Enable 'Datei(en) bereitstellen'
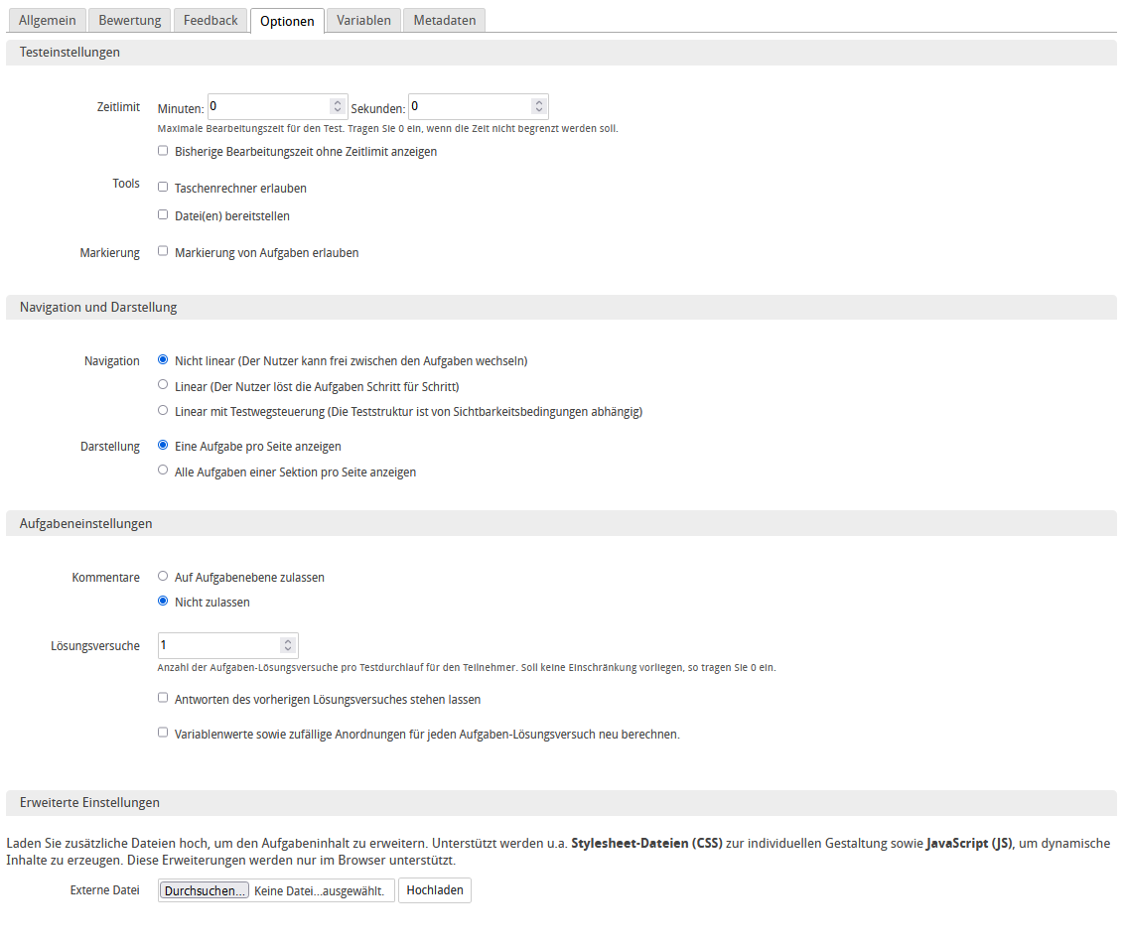This screenshot has height=945, width=1125. tap(163, 213)
